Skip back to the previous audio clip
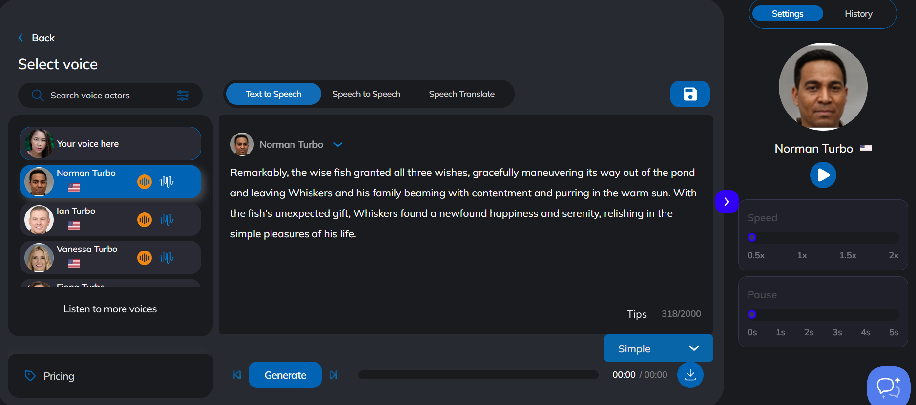 237,375
